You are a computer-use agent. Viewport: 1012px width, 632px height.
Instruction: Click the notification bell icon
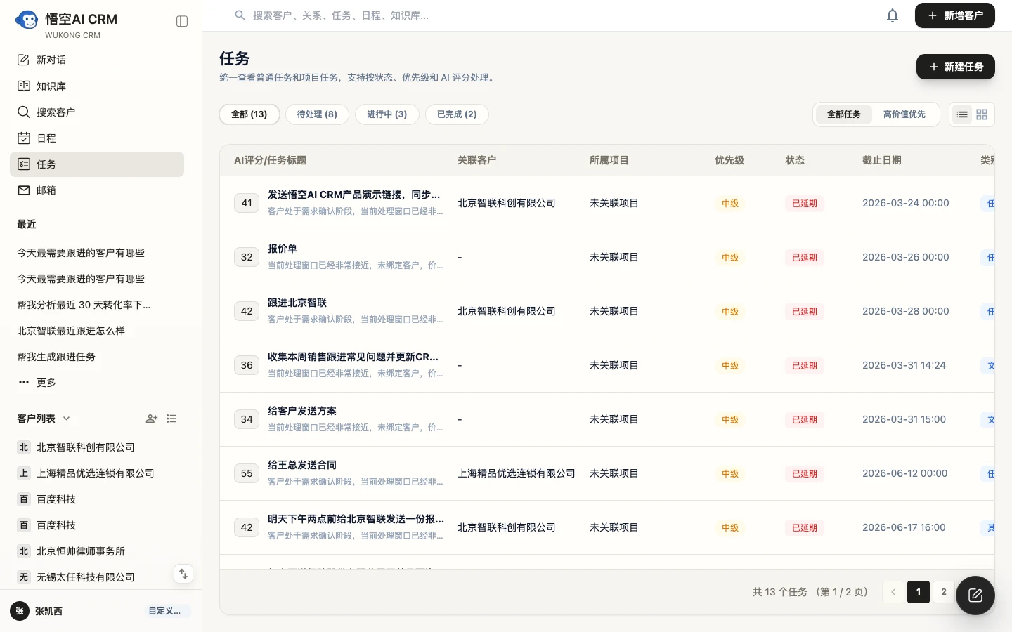[893, 15]
